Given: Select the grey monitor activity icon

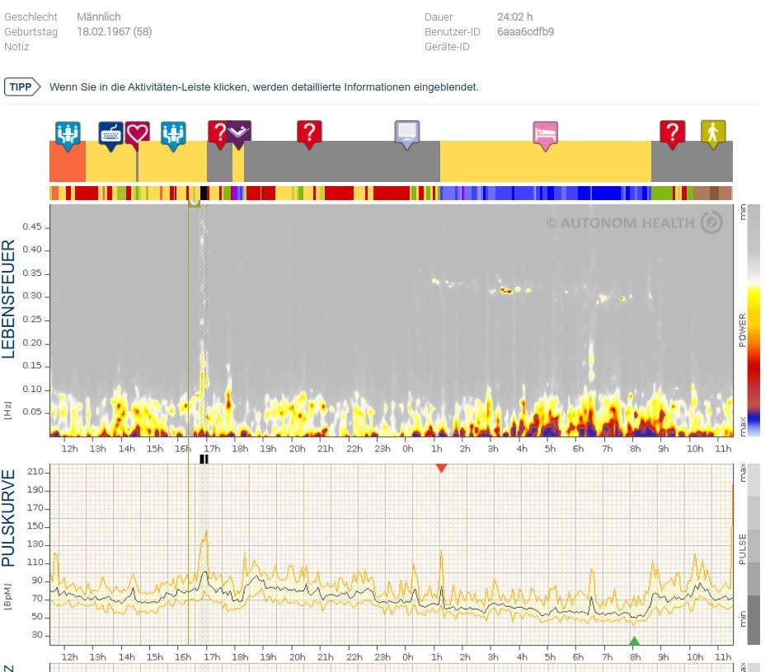Looking at the screenshot, I should click(407, 132).
